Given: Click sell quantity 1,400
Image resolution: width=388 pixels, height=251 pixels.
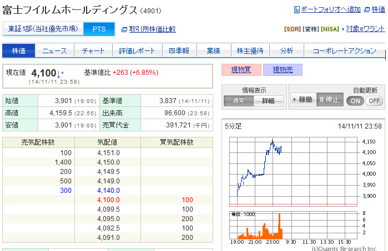Looking at the screenshot, I should pyautogui.click(x=63, y=162).
